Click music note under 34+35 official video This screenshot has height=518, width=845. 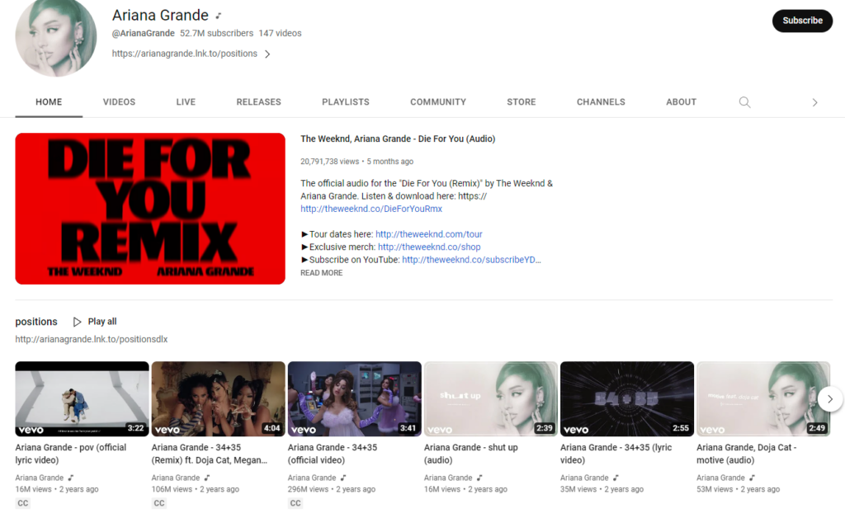pyautogui.click(x=343, y=478)
